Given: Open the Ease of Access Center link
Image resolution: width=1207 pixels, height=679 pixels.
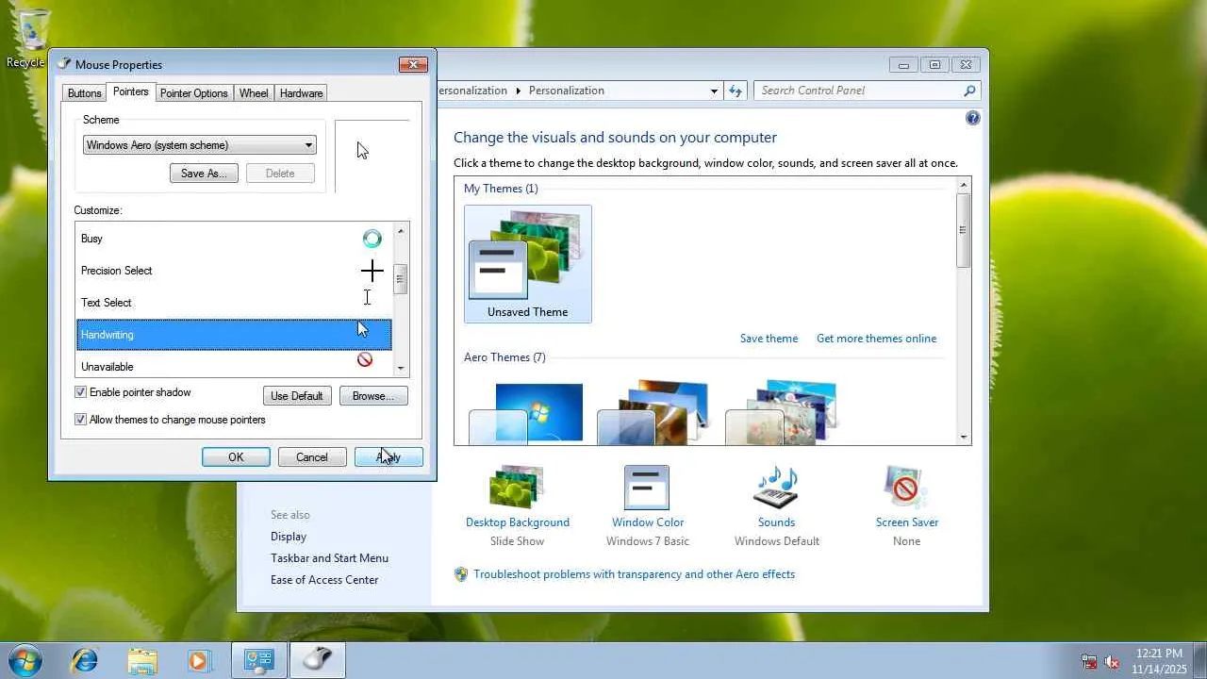Looking at the screenshot, I should coord(324,580).
